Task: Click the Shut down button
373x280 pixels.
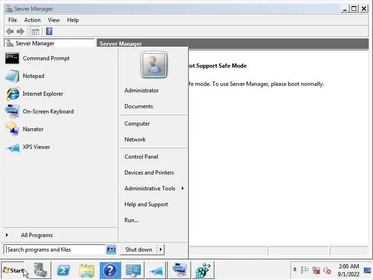Action: 138,250
